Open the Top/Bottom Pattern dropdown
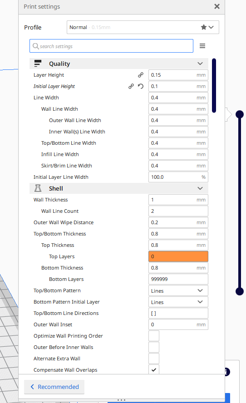Screen dimensions: 246x403 [178, 290]
